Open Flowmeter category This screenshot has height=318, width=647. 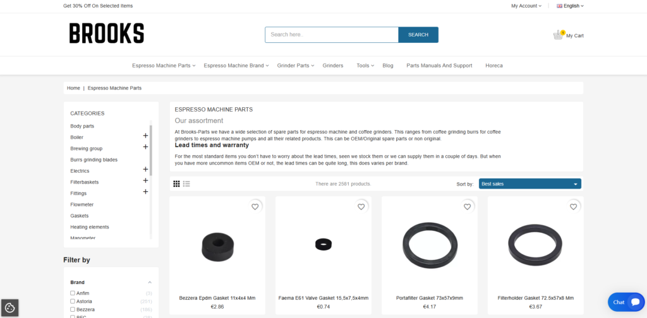click(x=82, y=204)
